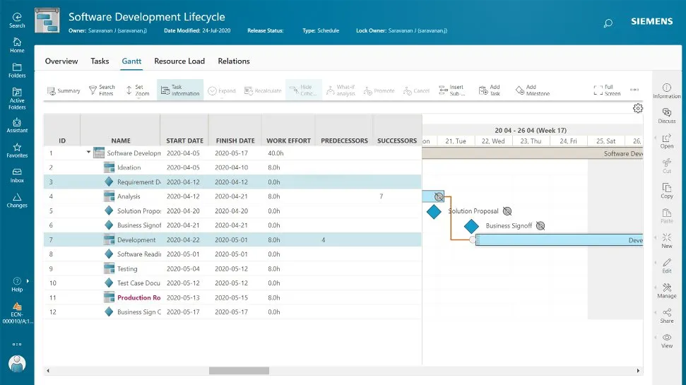Open Help in the sidebar
The width and height of the screenshot is (686, 385).
click(17, 285)
